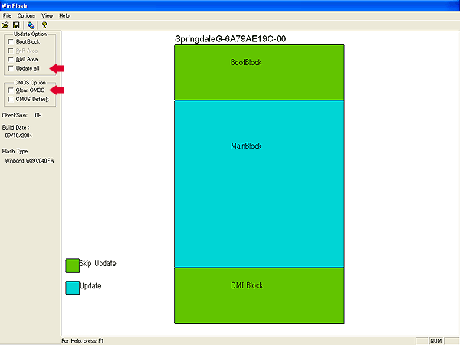
Task: Click the Save floppy disk icon
Action: point(16,25)
